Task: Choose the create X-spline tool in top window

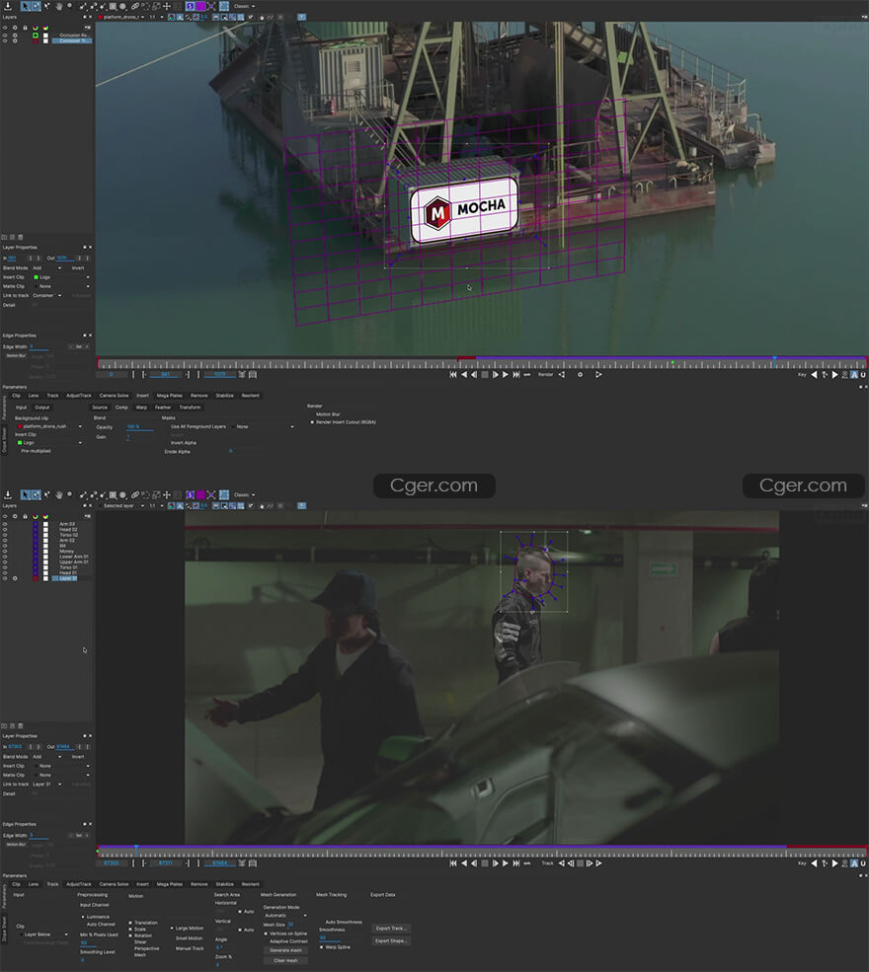Action: coord(83,6)
